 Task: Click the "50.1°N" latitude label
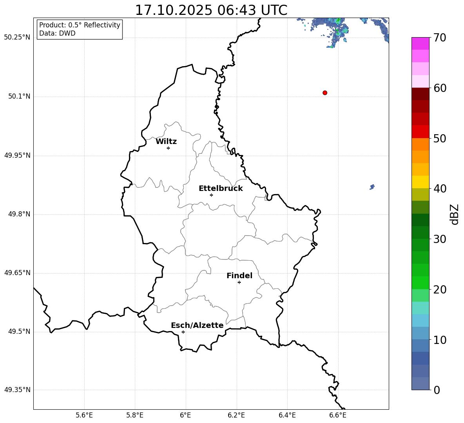pos(20,96)
